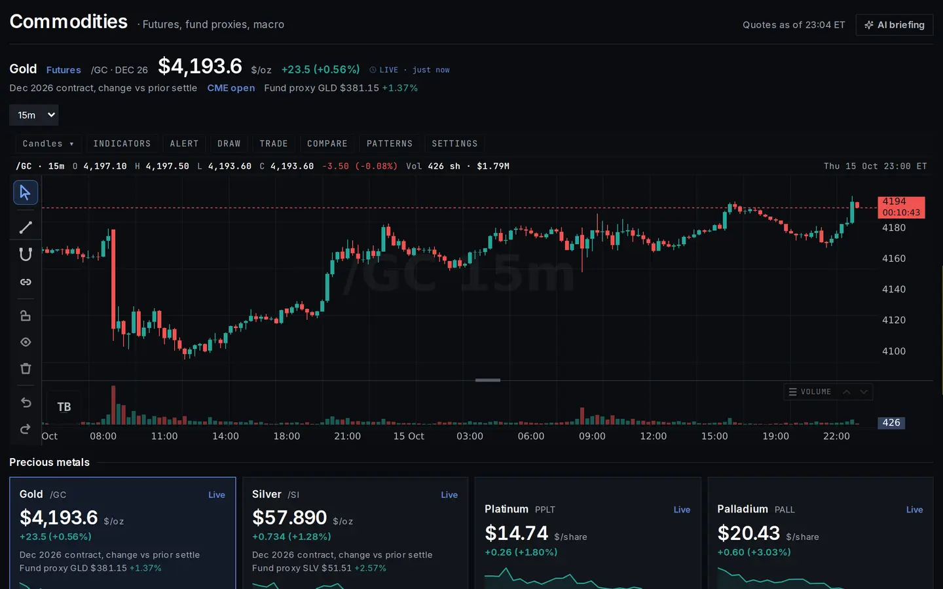Click the 4194 current price label on axis

pyautogui.click(x=901, y=207)
